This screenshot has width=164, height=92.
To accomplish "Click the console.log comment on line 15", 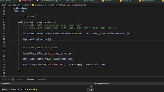I will click(52, 25).
